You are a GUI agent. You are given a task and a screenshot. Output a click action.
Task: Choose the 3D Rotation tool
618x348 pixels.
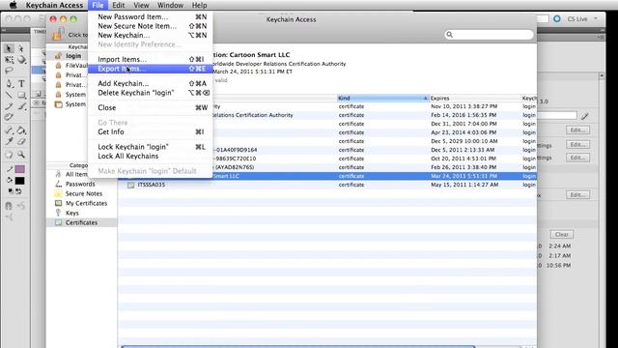[x=21, y=60]
